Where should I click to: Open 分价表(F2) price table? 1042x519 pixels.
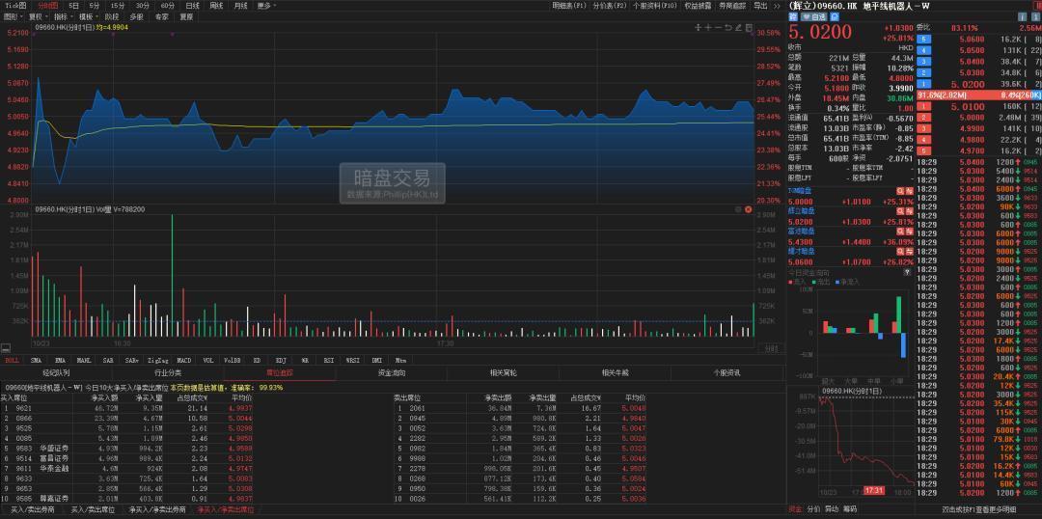tap(610, 6)
